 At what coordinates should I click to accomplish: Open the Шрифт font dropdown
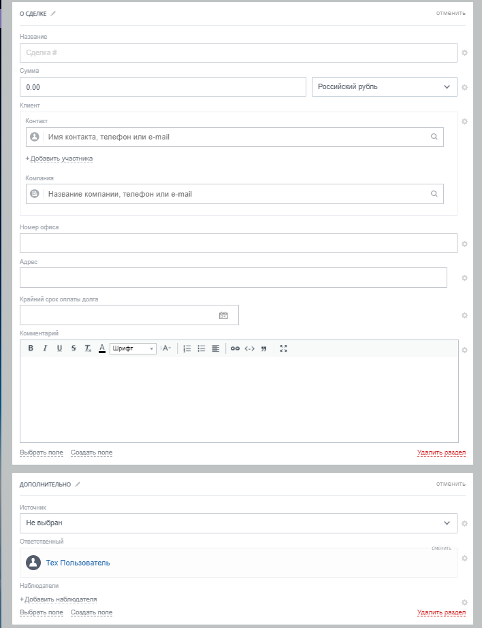click(133, 348)
